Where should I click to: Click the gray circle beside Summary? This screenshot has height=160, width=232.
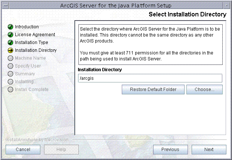(x=10, y=74)
